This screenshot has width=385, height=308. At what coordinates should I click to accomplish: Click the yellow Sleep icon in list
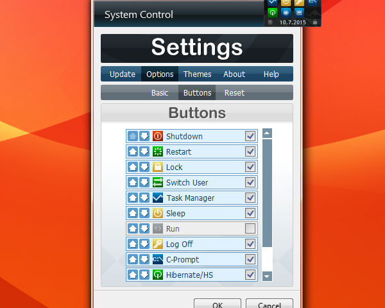click(x=158, y=213)
